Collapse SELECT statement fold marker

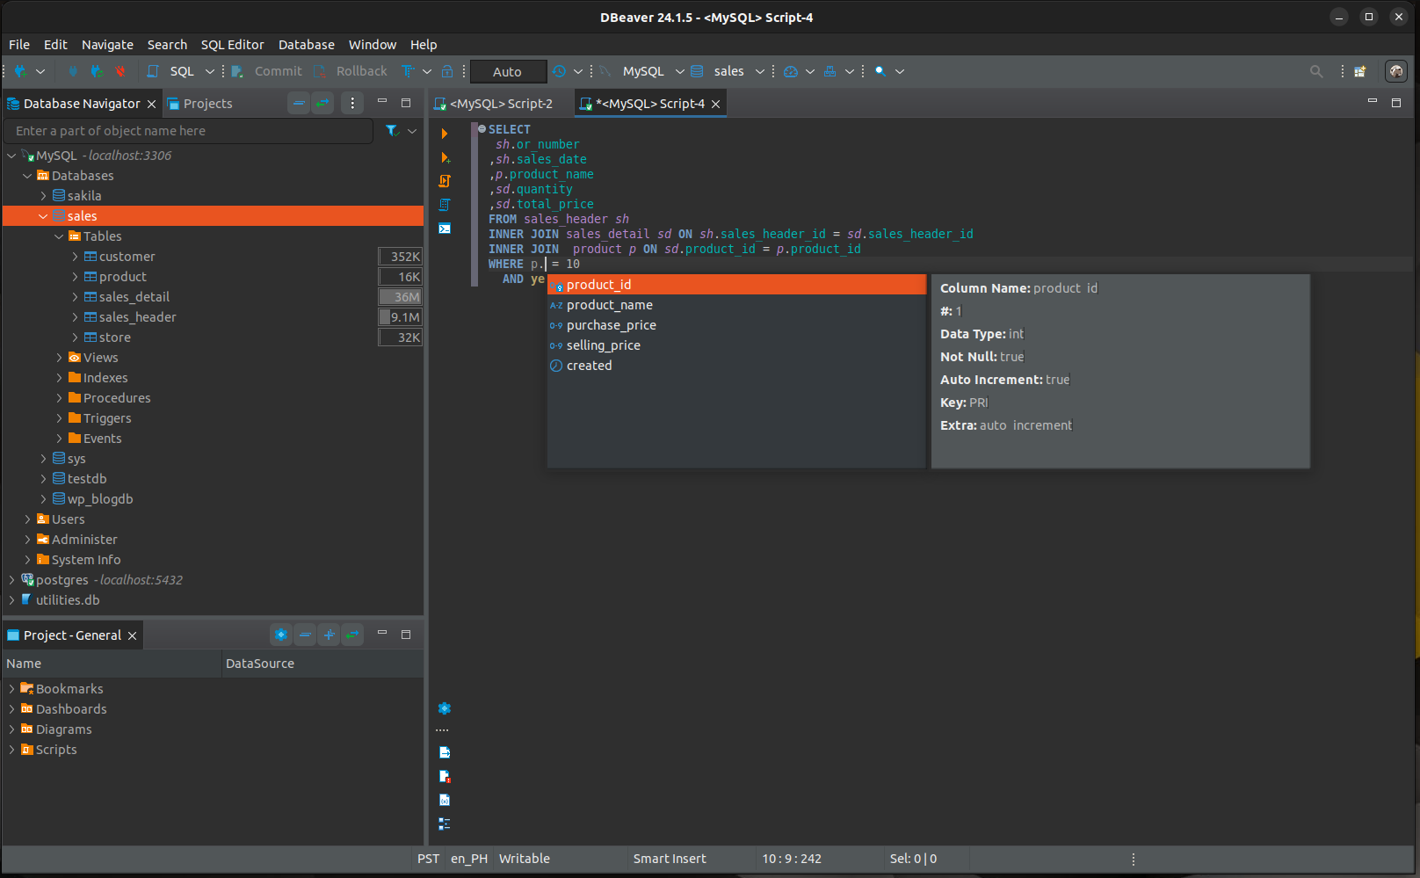point(482,129)
